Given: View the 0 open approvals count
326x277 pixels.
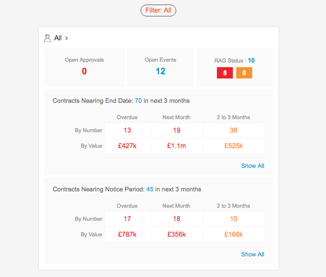Looking at the screenshot, I should pos(84,71).
